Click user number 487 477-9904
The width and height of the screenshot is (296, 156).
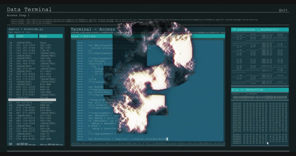[x=25, y=113]
